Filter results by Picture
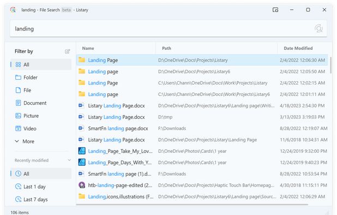Screen dimensions: 337x215 [41, 116]
